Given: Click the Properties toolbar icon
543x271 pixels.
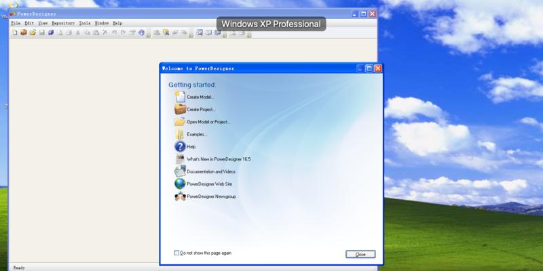Looking at the screenshot, I should (132, 33).
